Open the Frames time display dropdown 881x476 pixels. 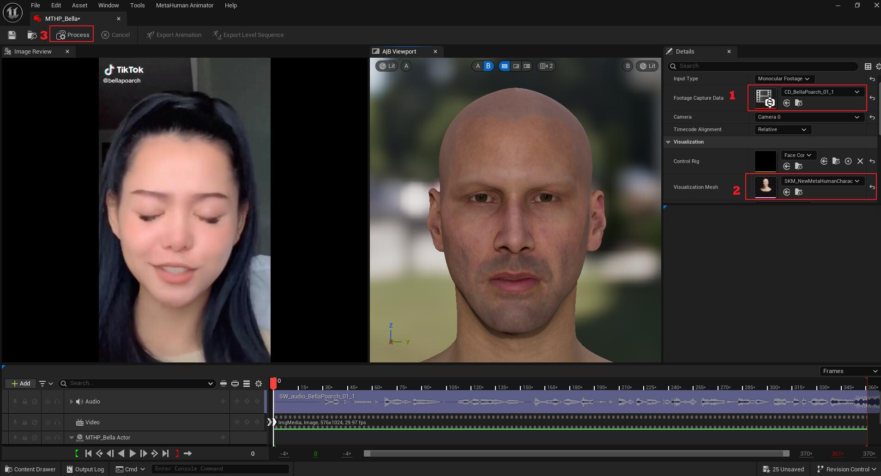850,371
